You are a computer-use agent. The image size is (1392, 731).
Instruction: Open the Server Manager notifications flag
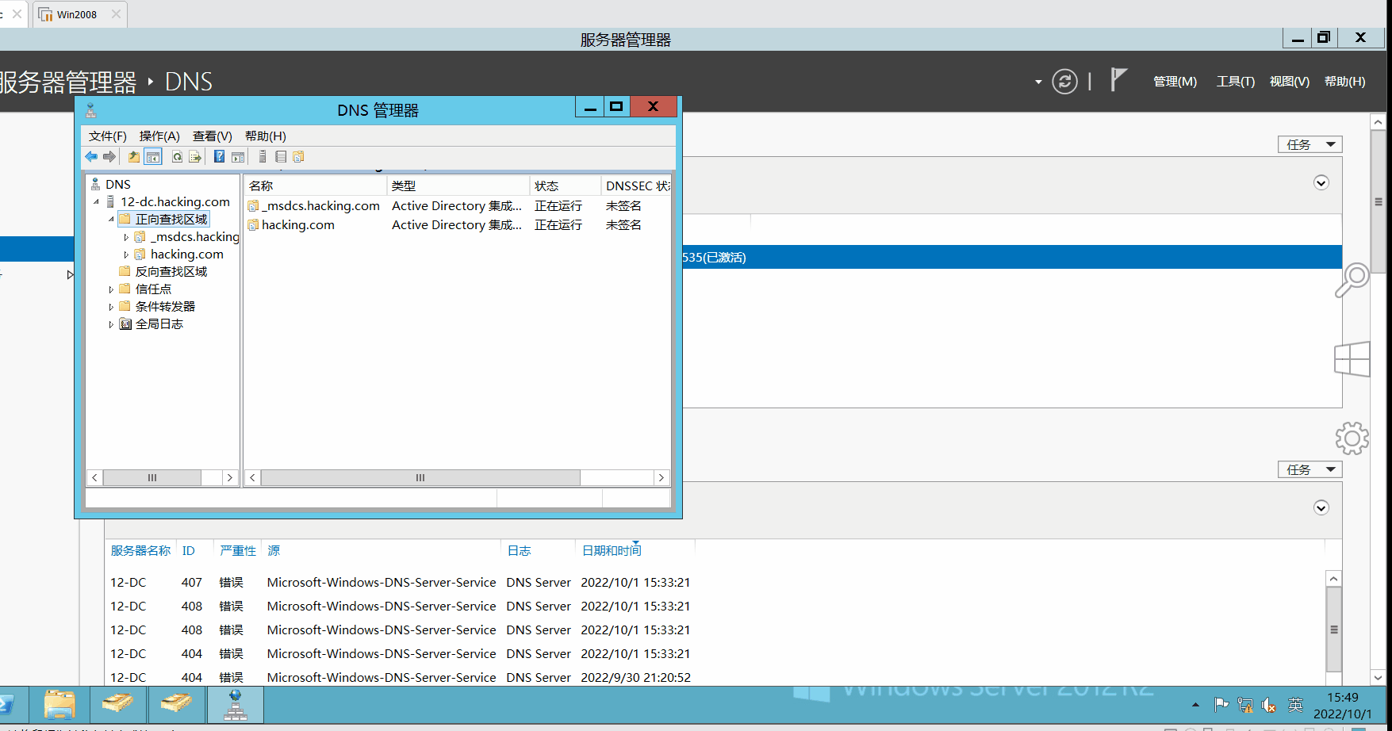[x=1118, y=80]
